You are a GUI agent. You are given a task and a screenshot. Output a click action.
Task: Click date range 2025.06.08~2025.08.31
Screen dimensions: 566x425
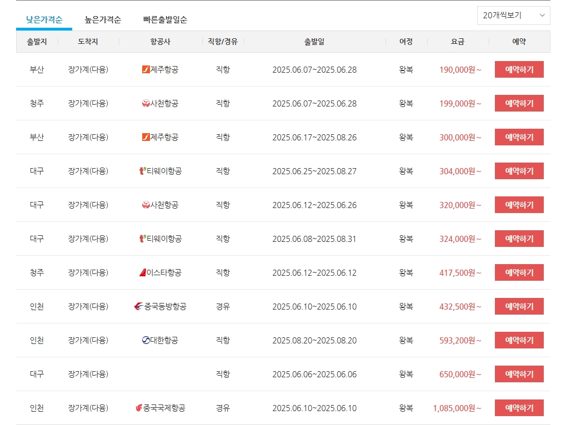click(x=314, y=239)
